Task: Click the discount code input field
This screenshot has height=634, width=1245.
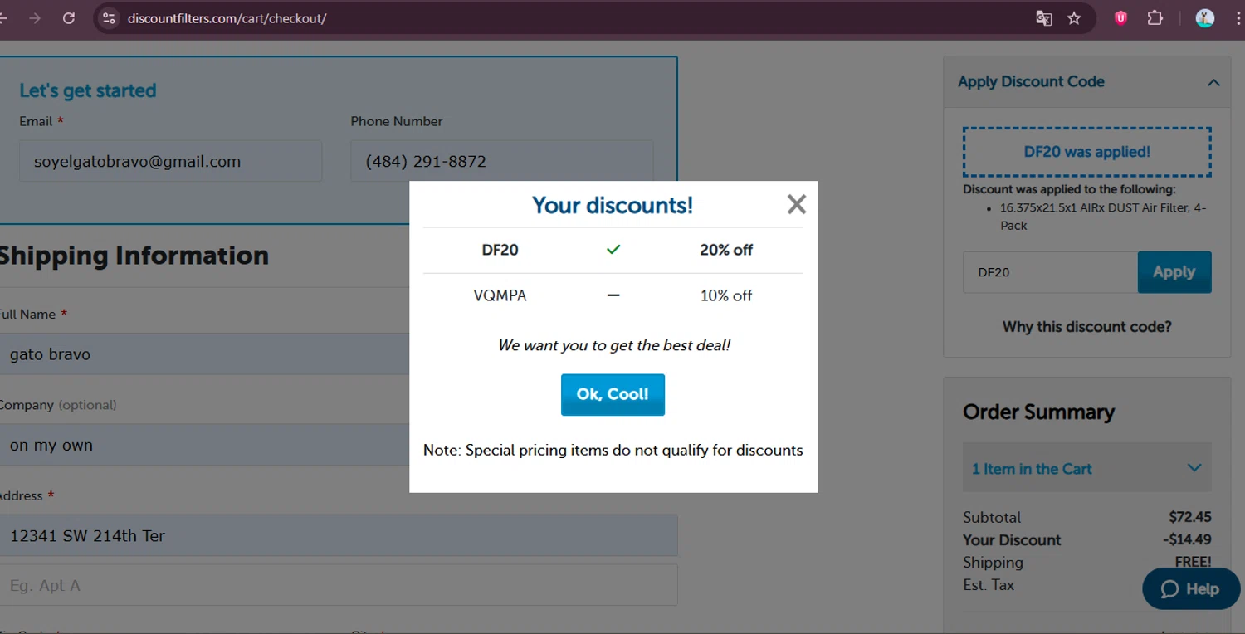Action: click(x=1050, y=272)
